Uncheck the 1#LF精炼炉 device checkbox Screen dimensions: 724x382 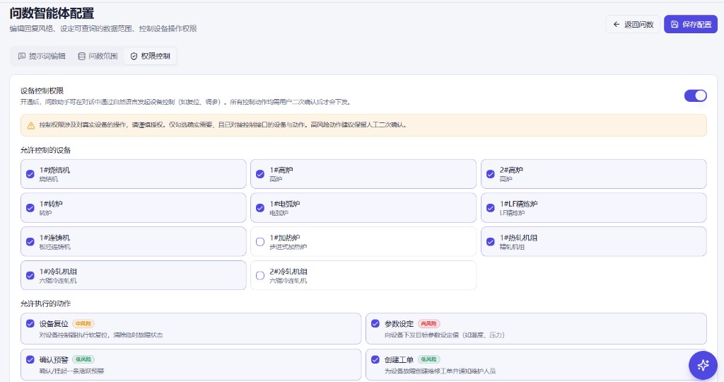[491, 208]
